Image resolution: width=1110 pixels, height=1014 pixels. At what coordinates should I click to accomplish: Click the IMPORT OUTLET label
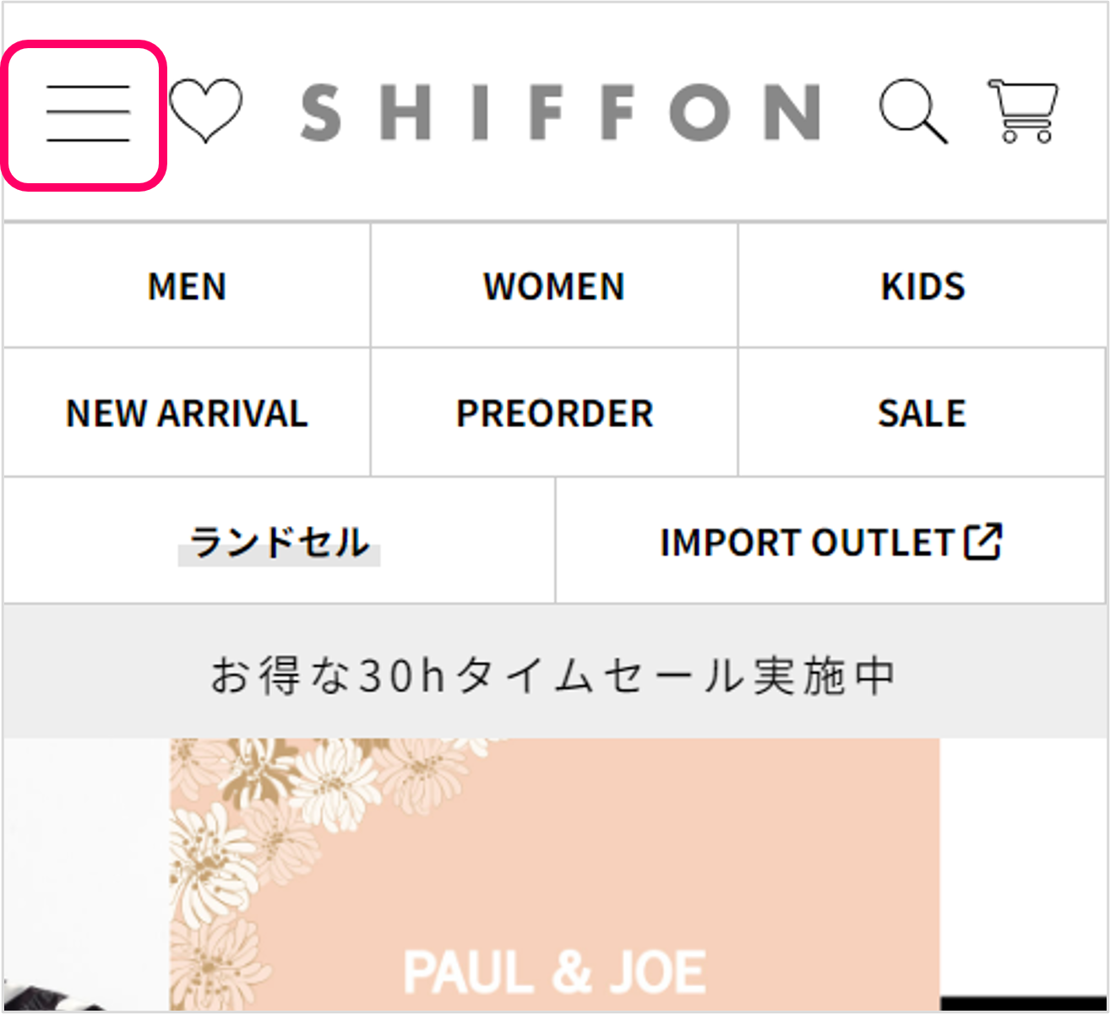click(807, 542)
